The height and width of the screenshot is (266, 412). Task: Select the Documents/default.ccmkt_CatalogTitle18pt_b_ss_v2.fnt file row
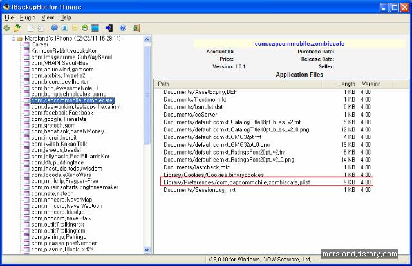[x=267, y=122]
